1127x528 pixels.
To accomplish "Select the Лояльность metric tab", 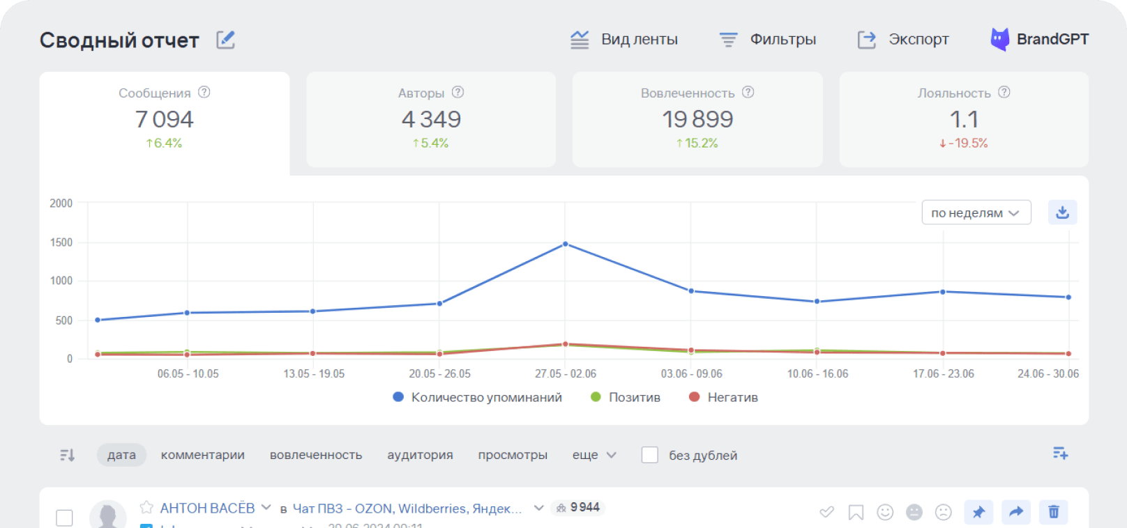I will pyautogui.click(x=964, y=119).
